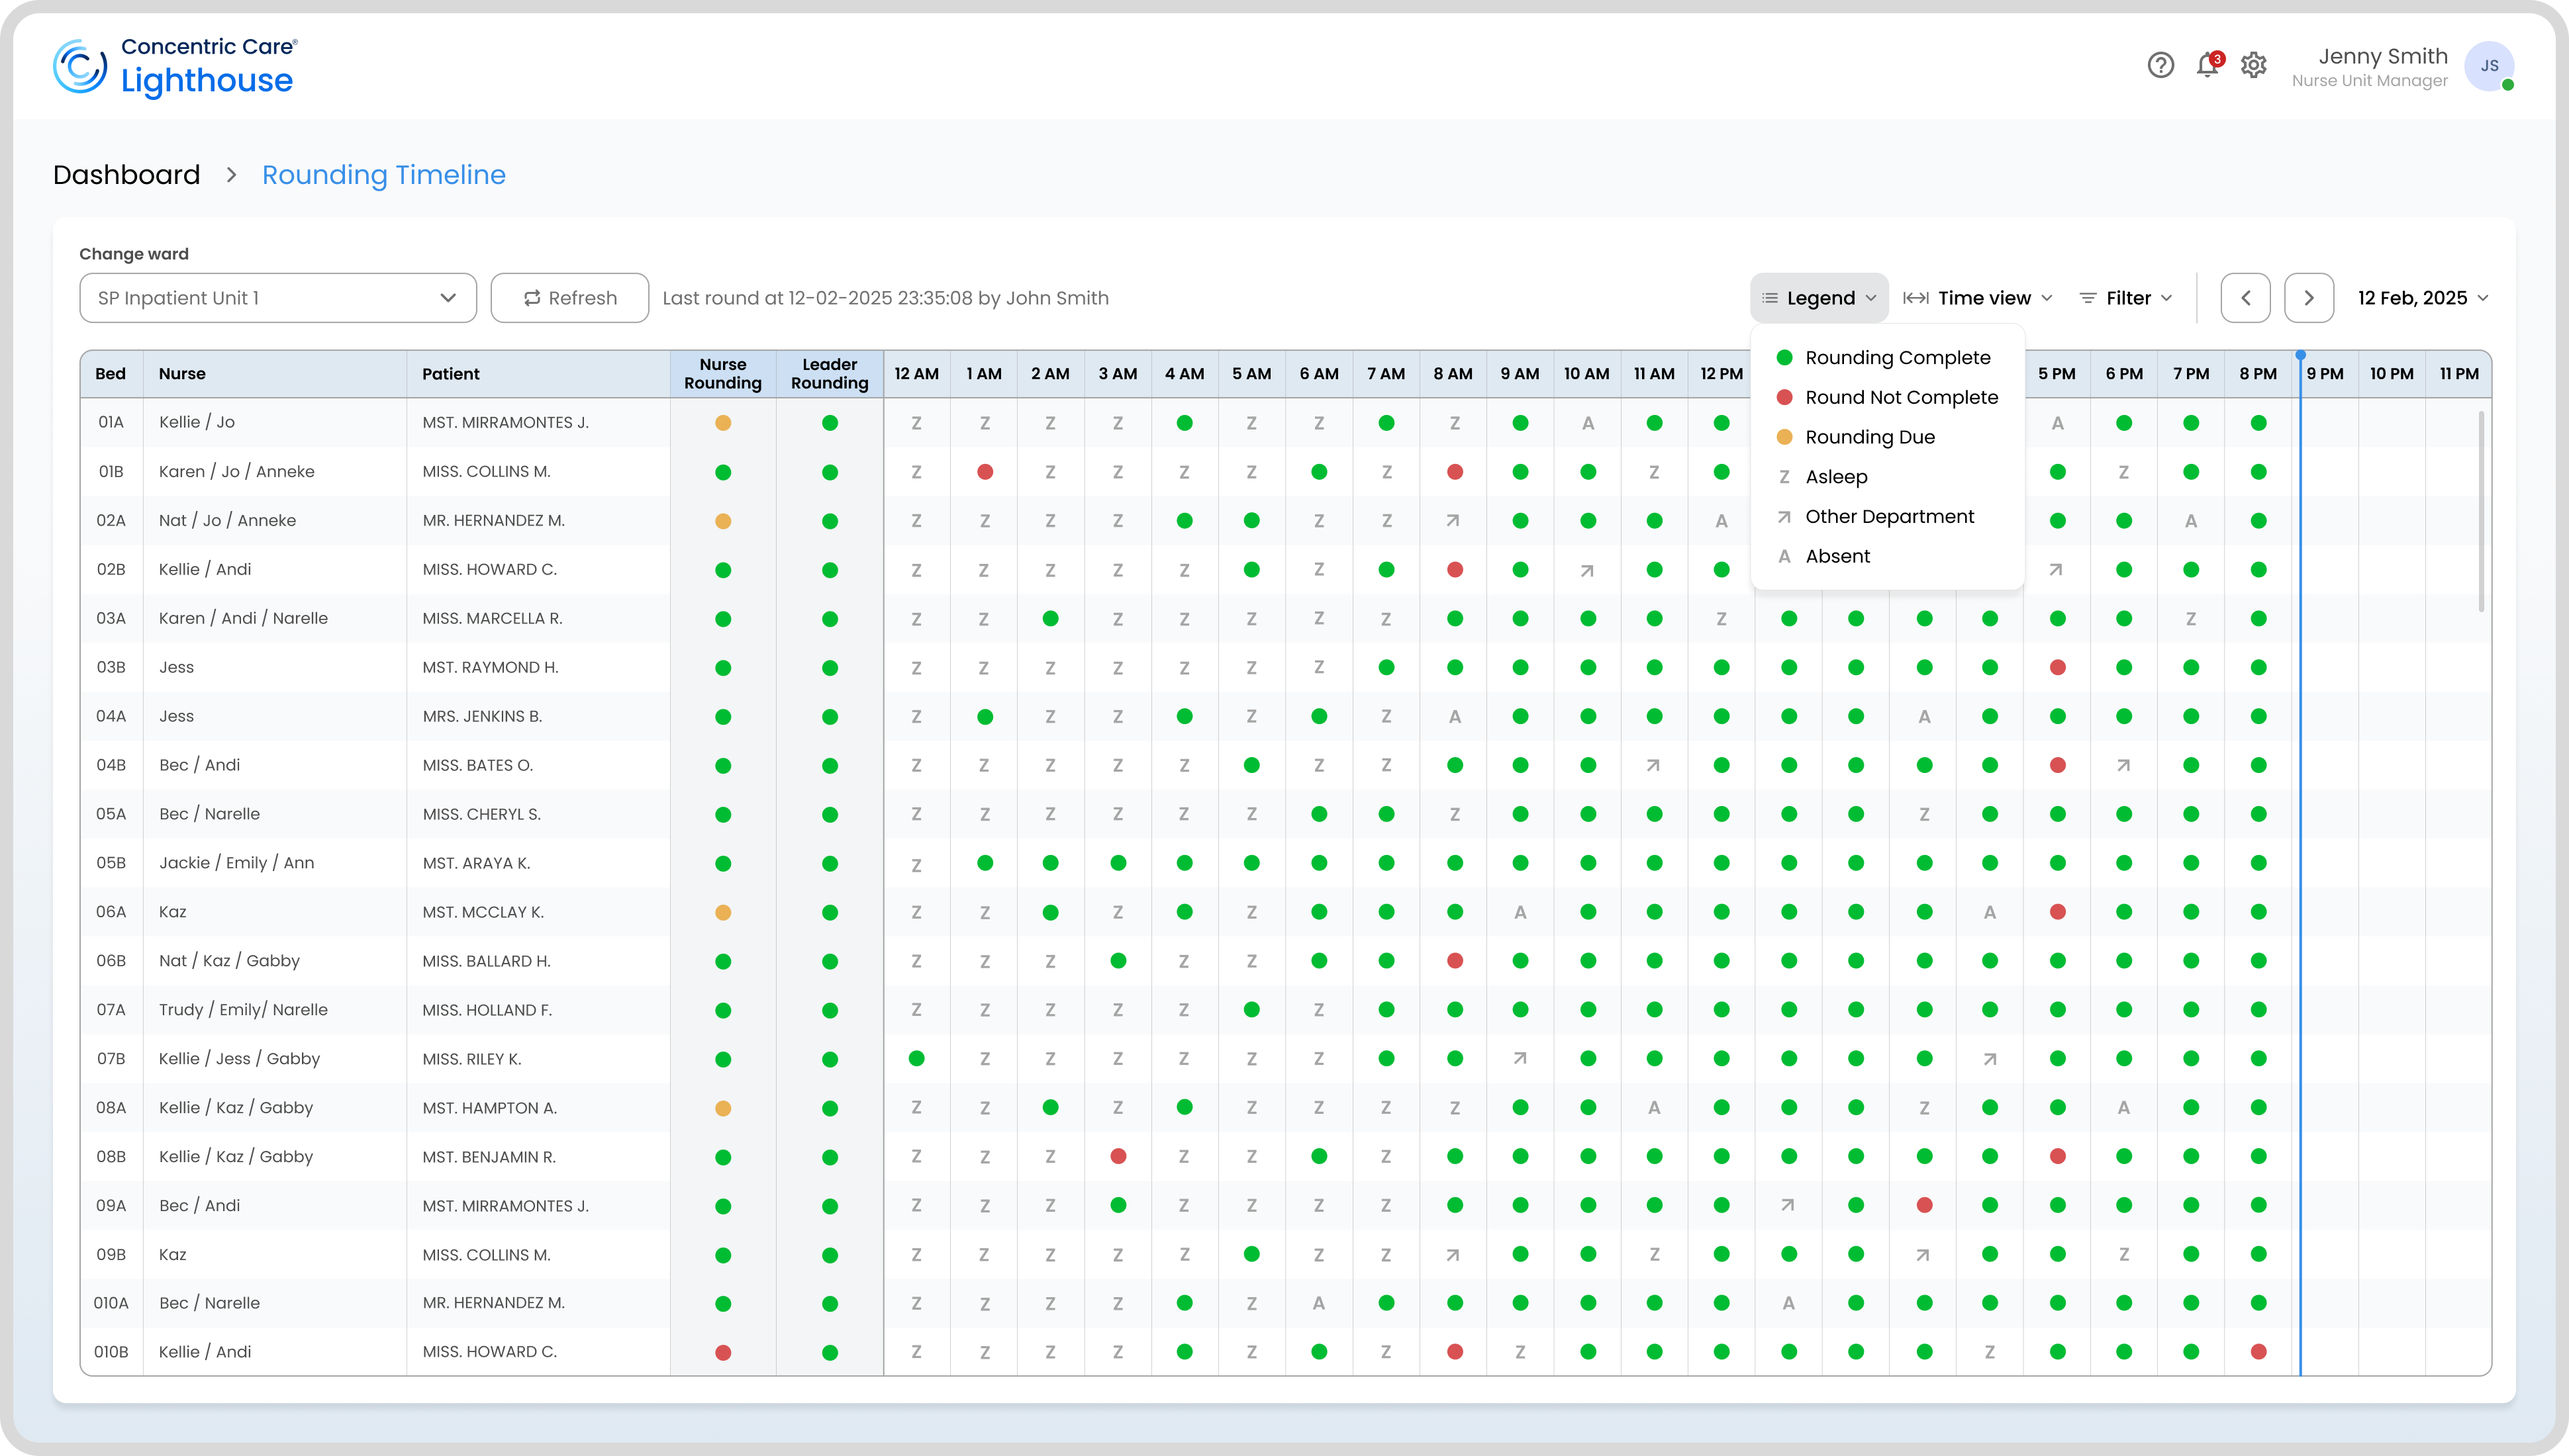
Task: Click 10 AM other-department arrow in bed 02B row
Action: 1586,571
